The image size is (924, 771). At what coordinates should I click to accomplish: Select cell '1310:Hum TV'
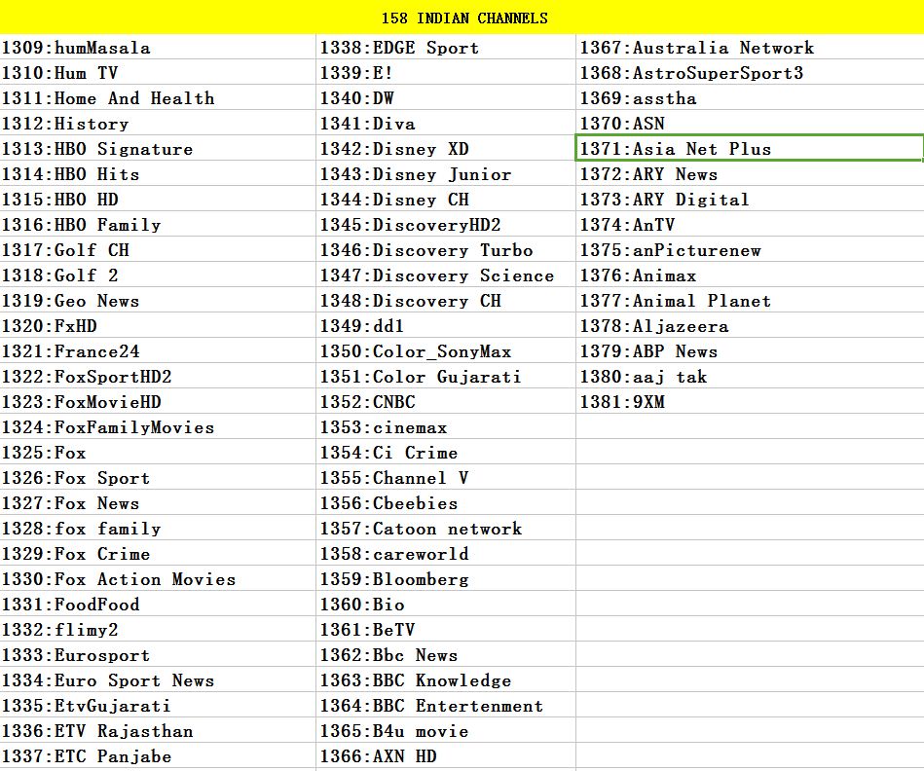158,72
